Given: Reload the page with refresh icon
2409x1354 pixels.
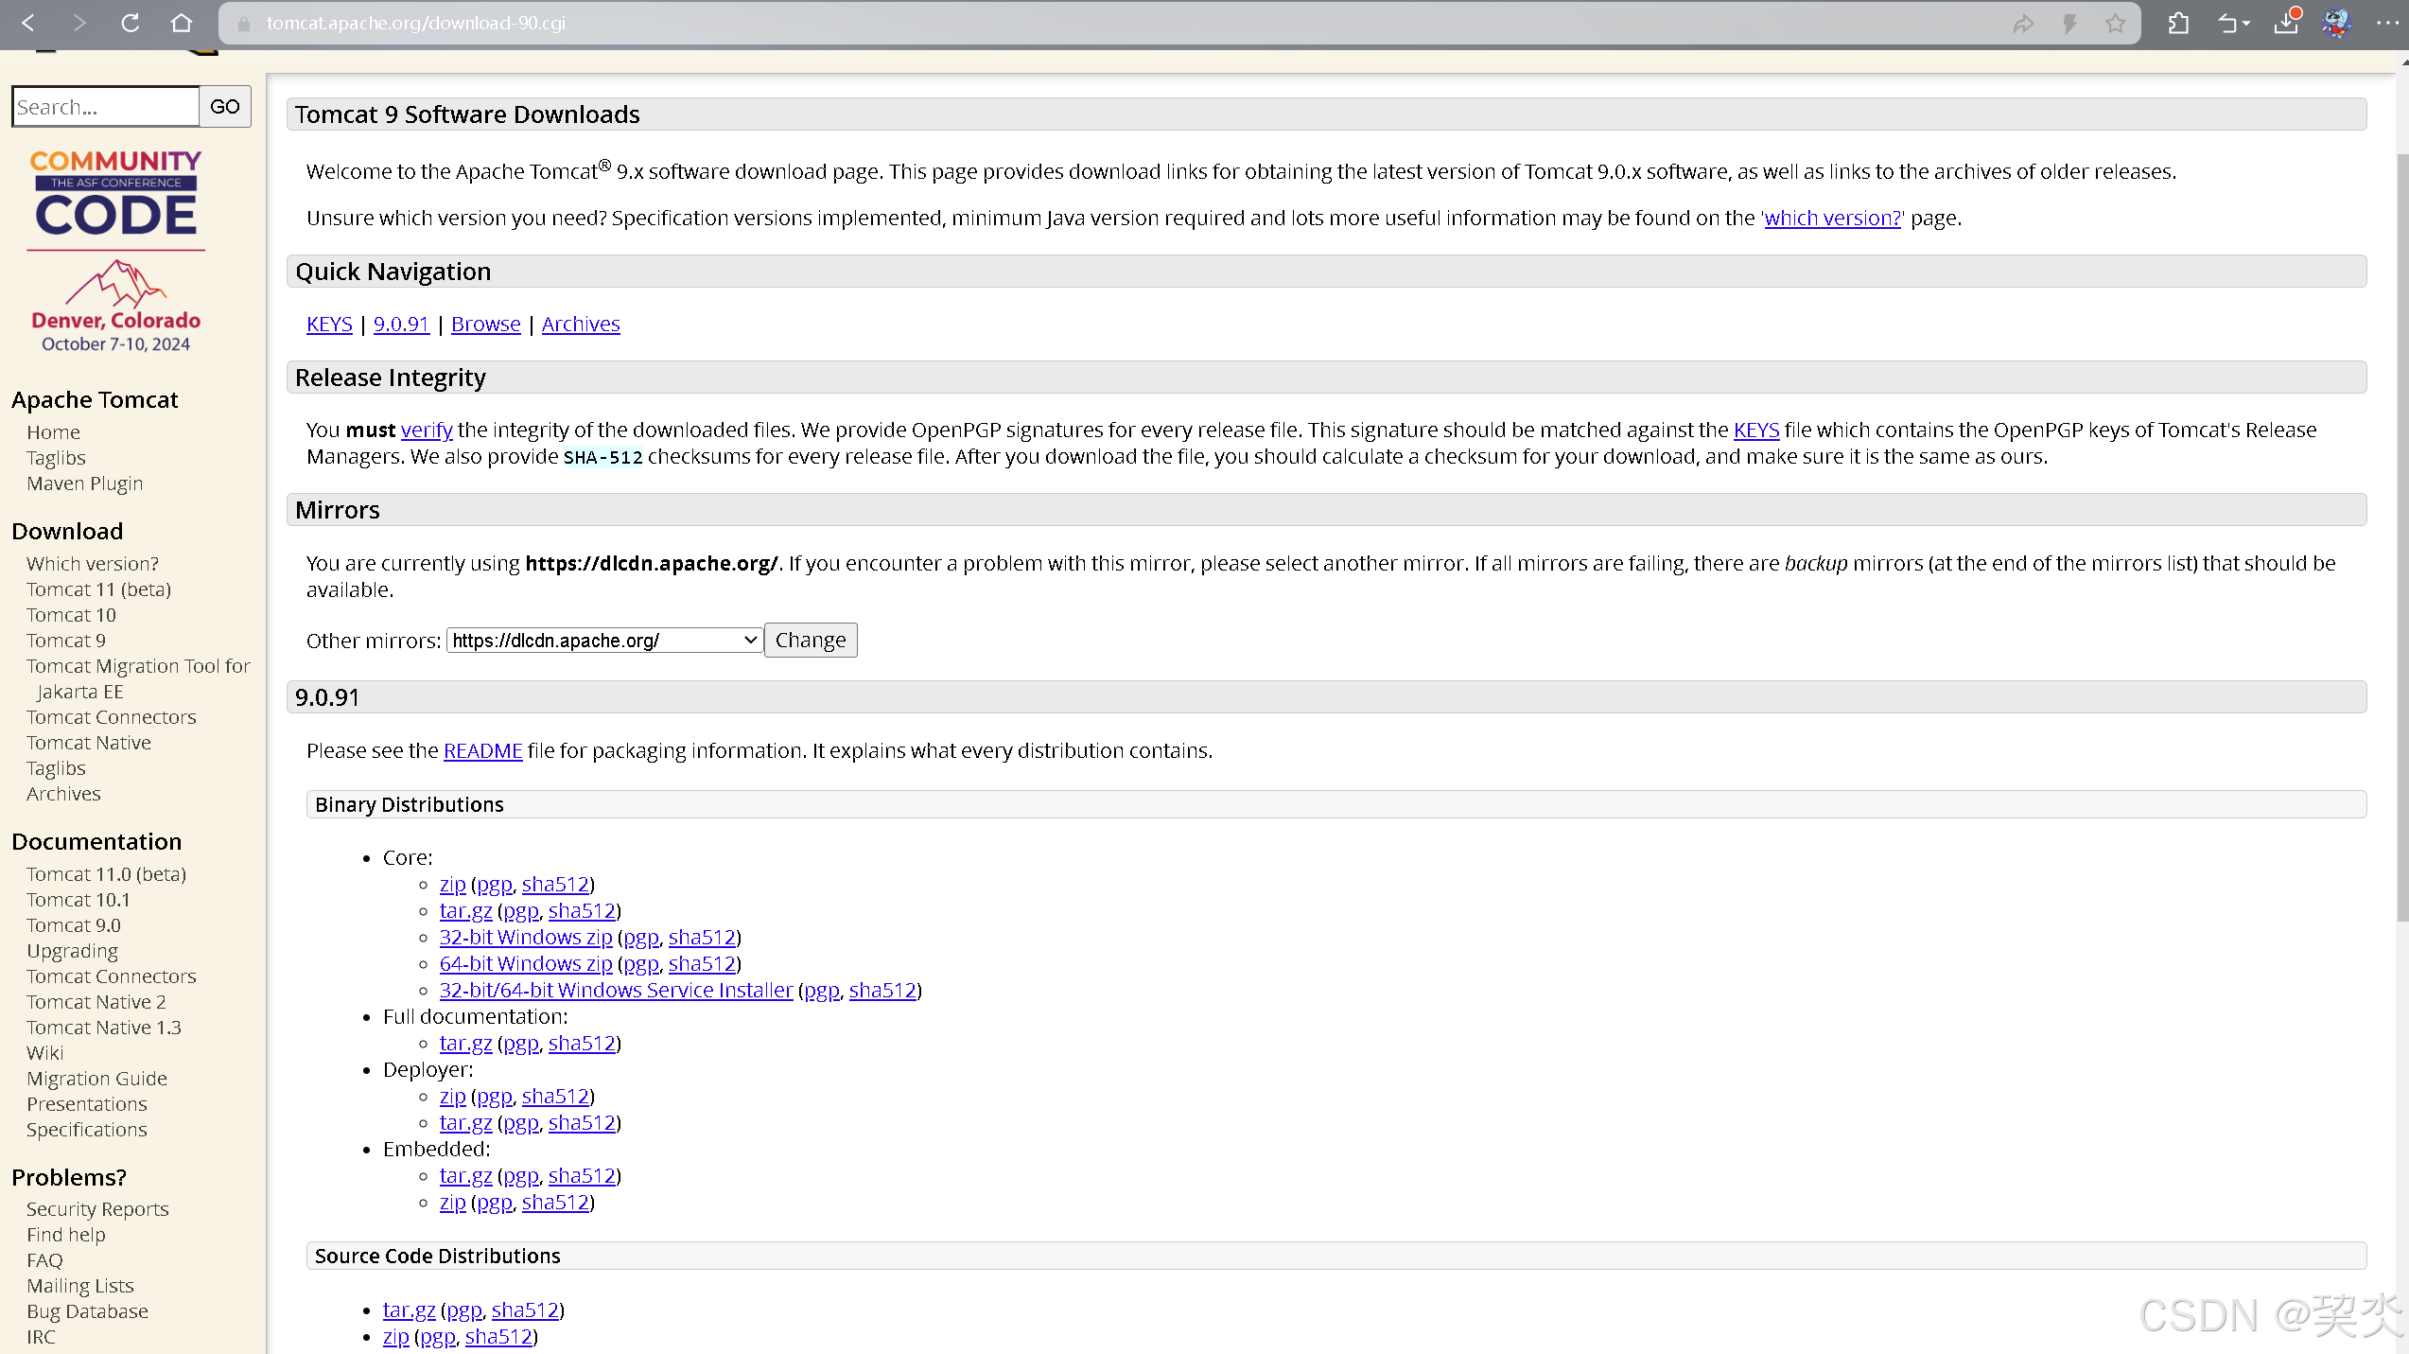Looking at the screenshot, I should (131, 23).
